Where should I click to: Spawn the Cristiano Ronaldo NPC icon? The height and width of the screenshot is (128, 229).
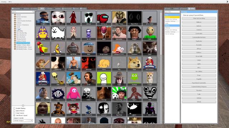[73, 64]
